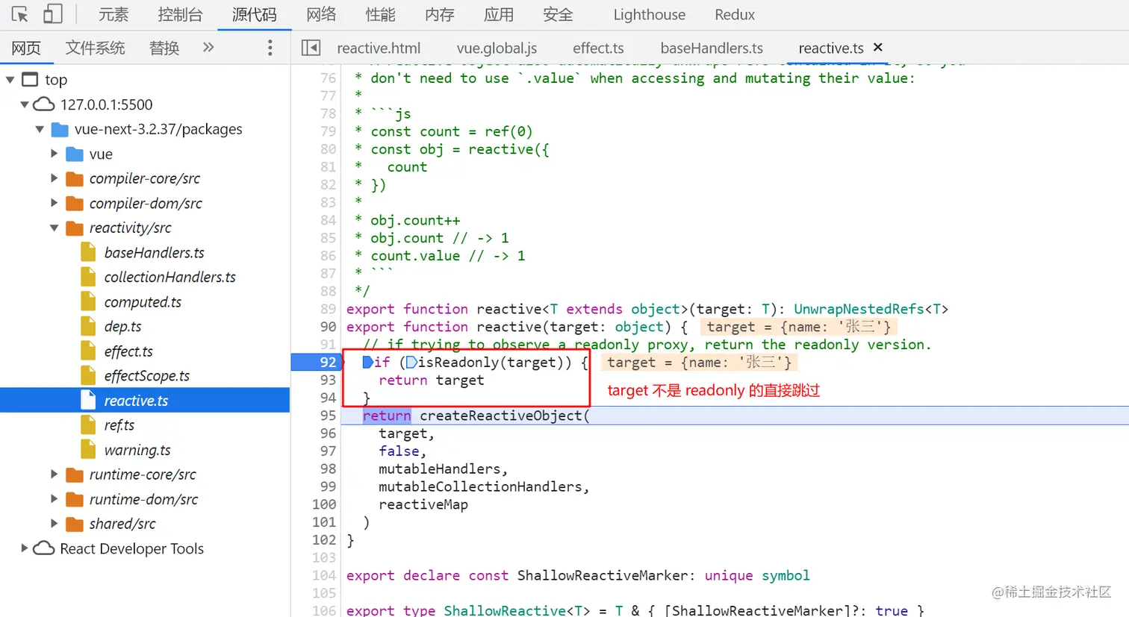Viewport: 1129px width, 617px height.
Task: Click the React Developer Tools cloud icon
Action: 44,548
